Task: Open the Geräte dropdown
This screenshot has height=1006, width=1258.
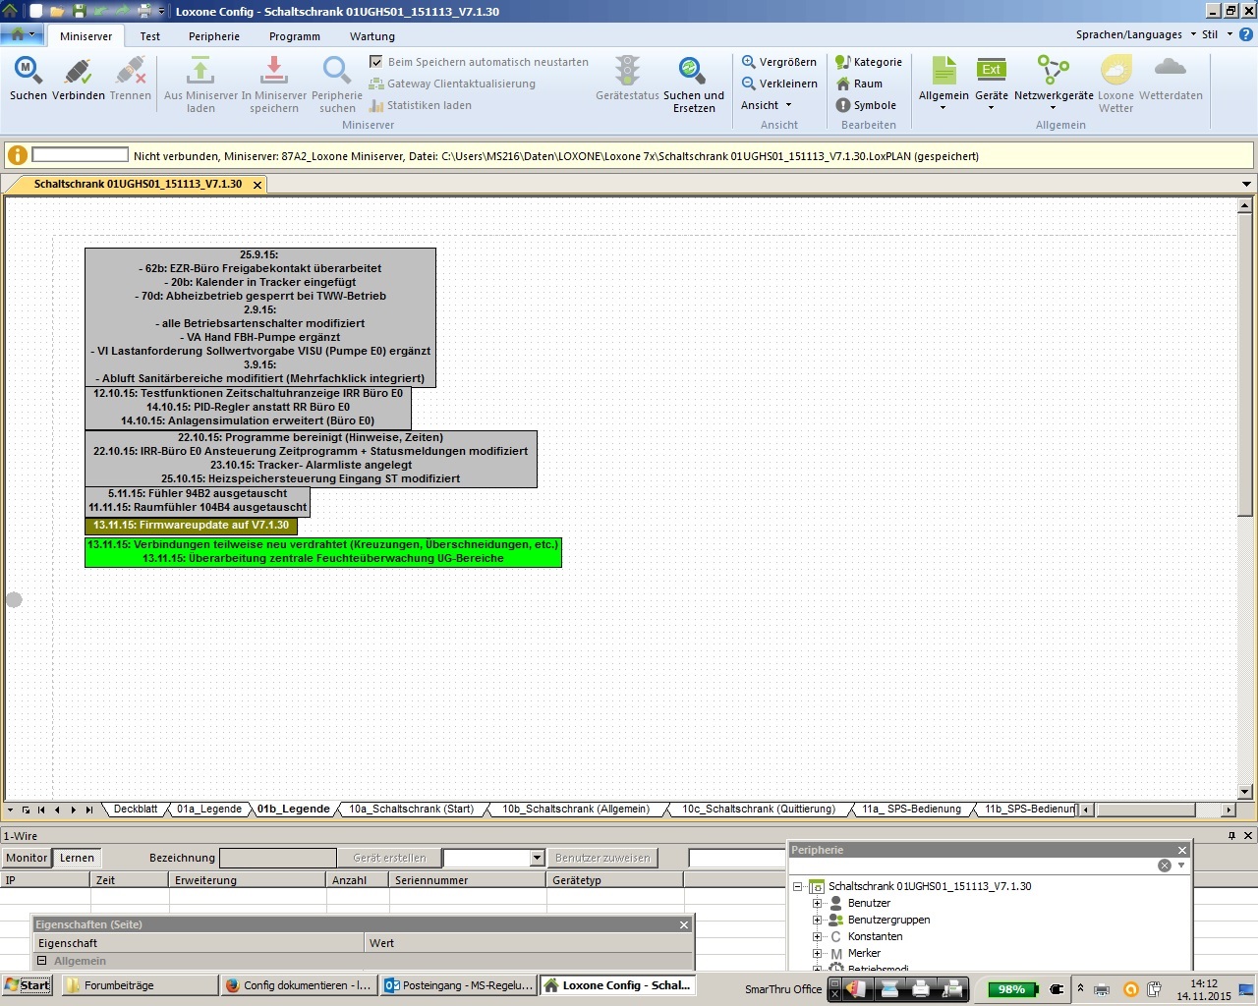Action: [x=991, y=107]
